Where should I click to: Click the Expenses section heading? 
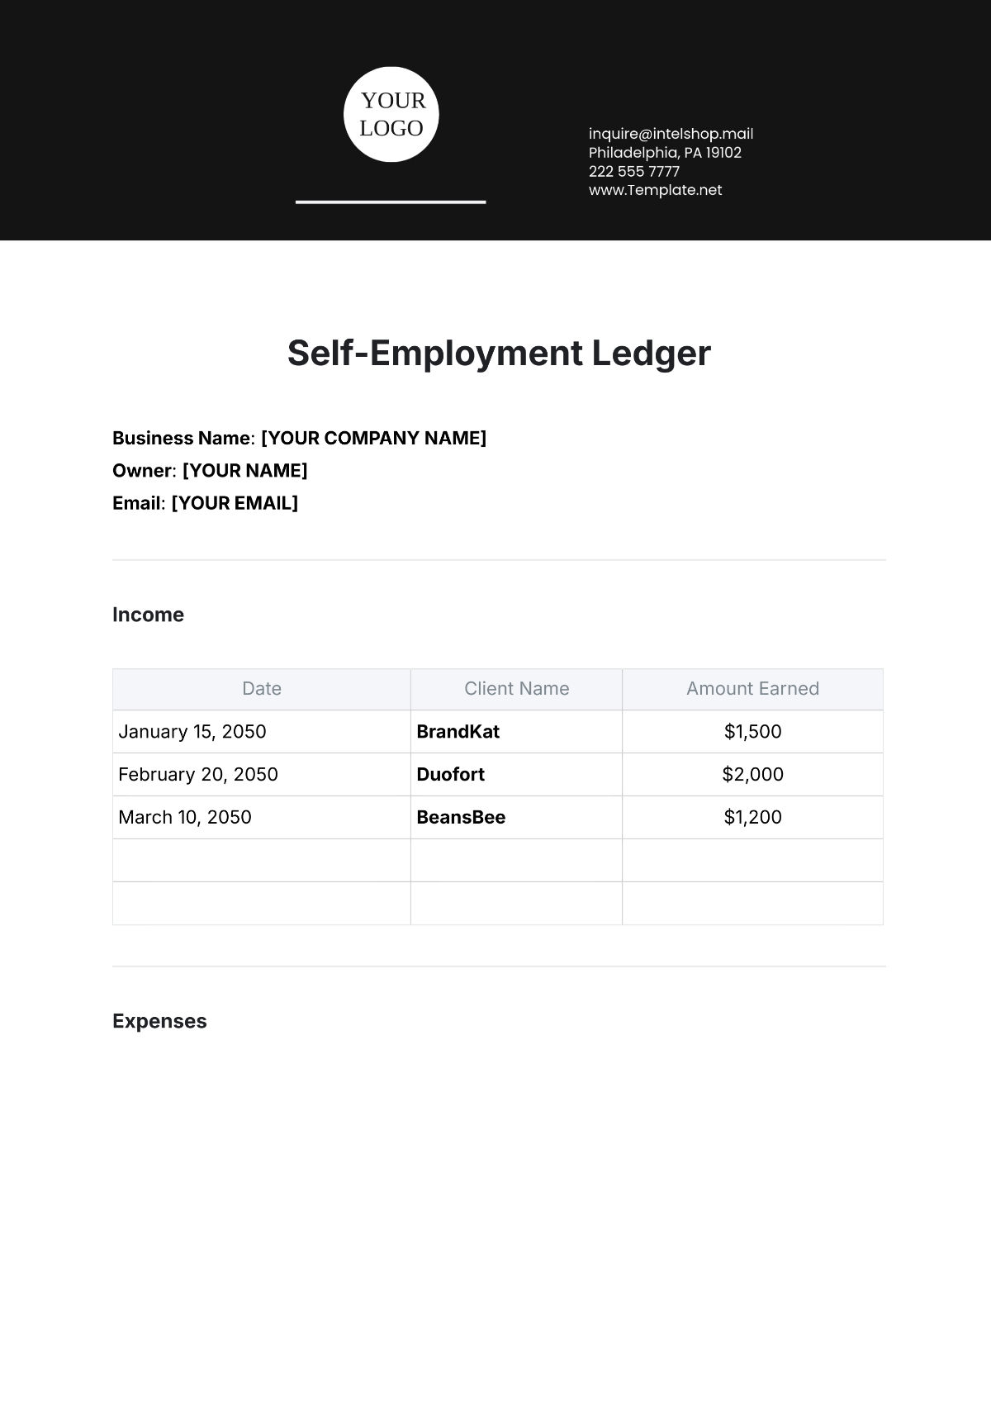coord(159,1021)
